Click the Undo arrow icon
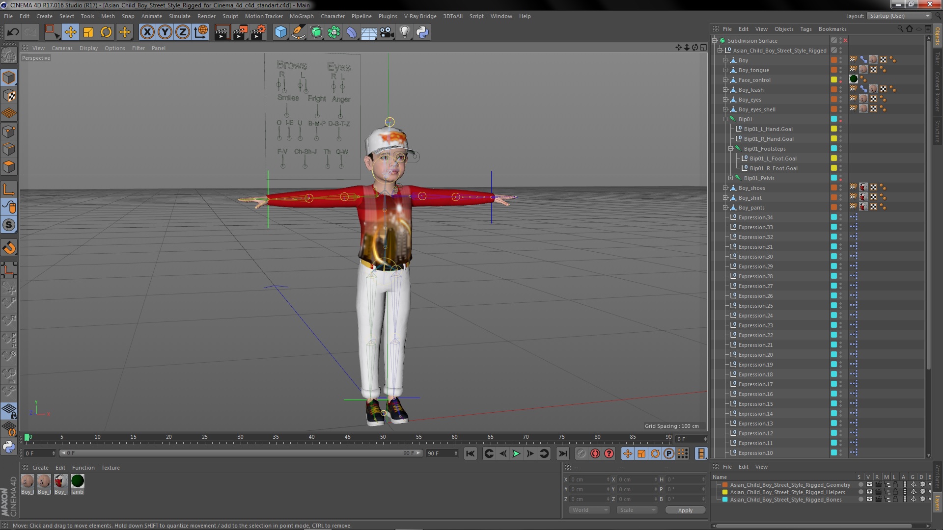This screenshot has width=943, height=530. tap(13, 32)
